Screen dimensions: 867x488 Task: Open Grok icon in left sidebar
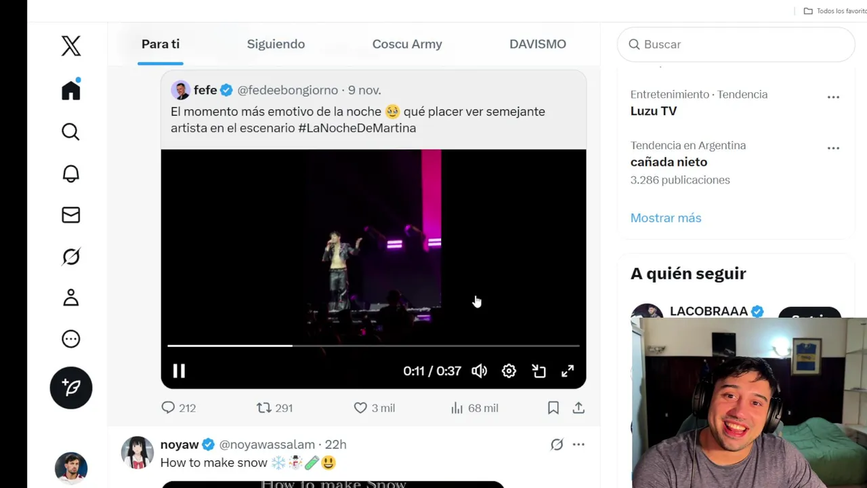click(x=71, y=256)
